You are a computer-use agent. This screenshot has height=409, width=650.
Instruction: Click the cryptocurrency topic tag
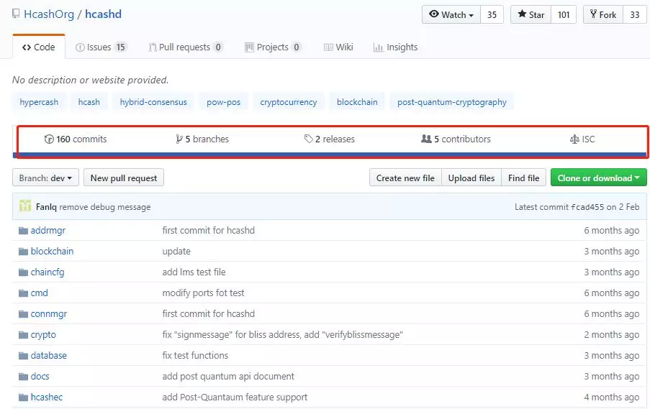(x=289, y=102)
